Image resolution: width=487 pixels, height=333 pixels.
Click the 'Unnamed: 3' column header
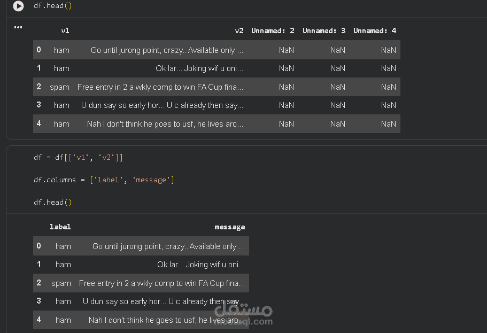coord(324,31)
